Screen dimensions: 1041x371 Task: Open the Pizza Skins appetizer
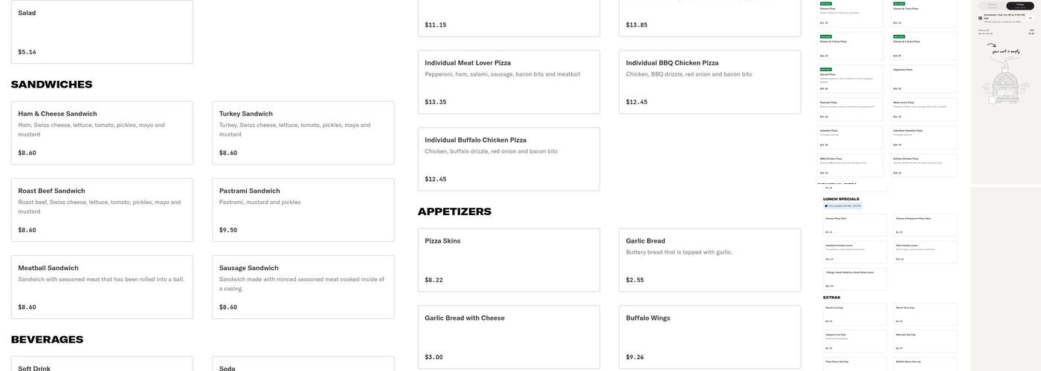pos(509,260)
